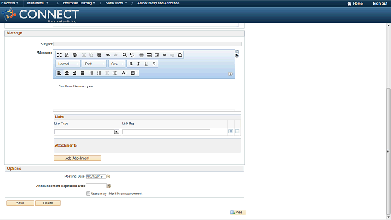391x220 pixels.
Task: Open Notifications breadcrumb menu
Action: pos(116,3)
